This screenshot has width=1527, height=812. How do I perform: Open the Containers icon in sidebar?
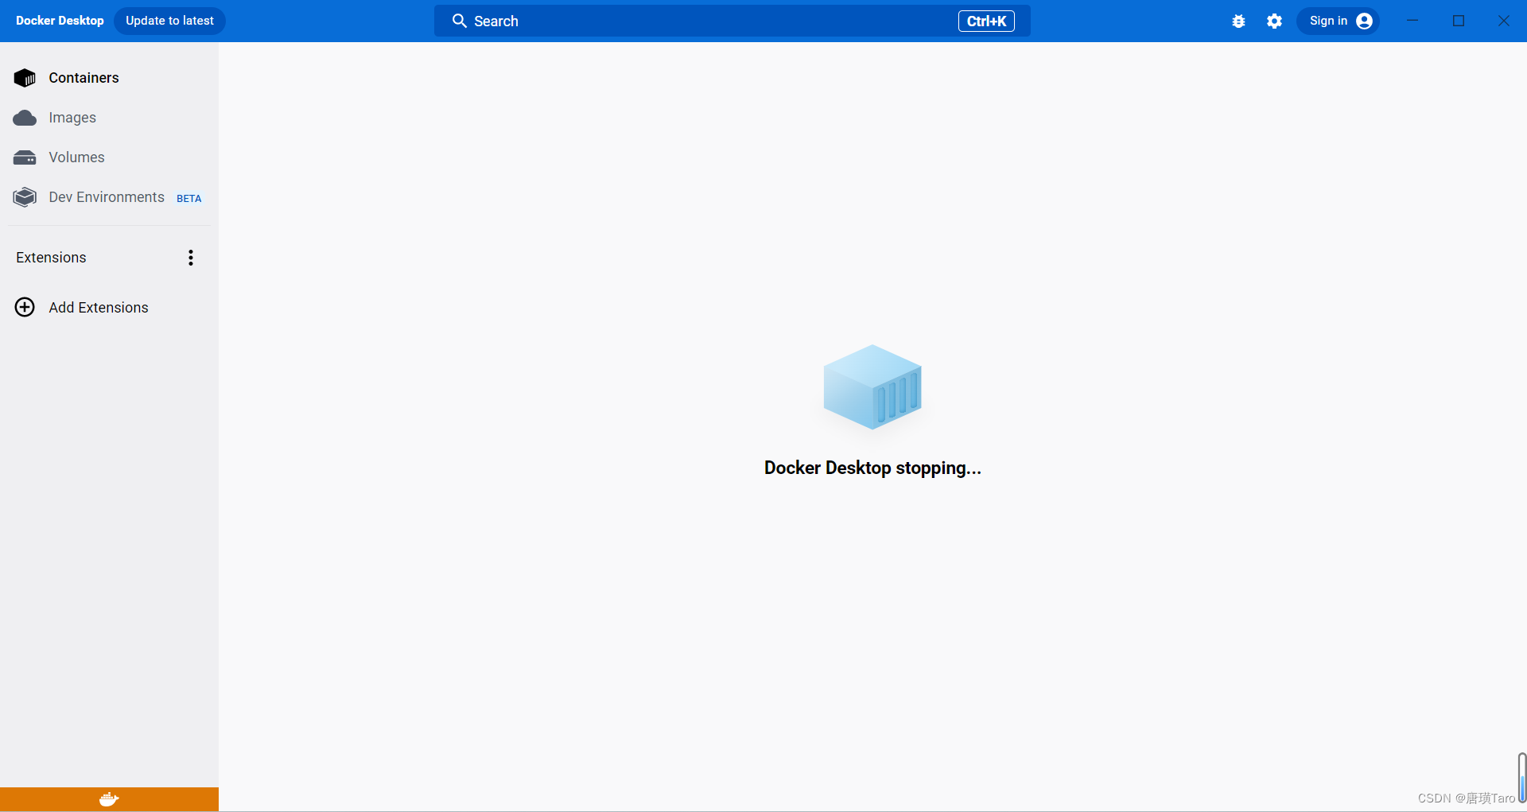25,78
